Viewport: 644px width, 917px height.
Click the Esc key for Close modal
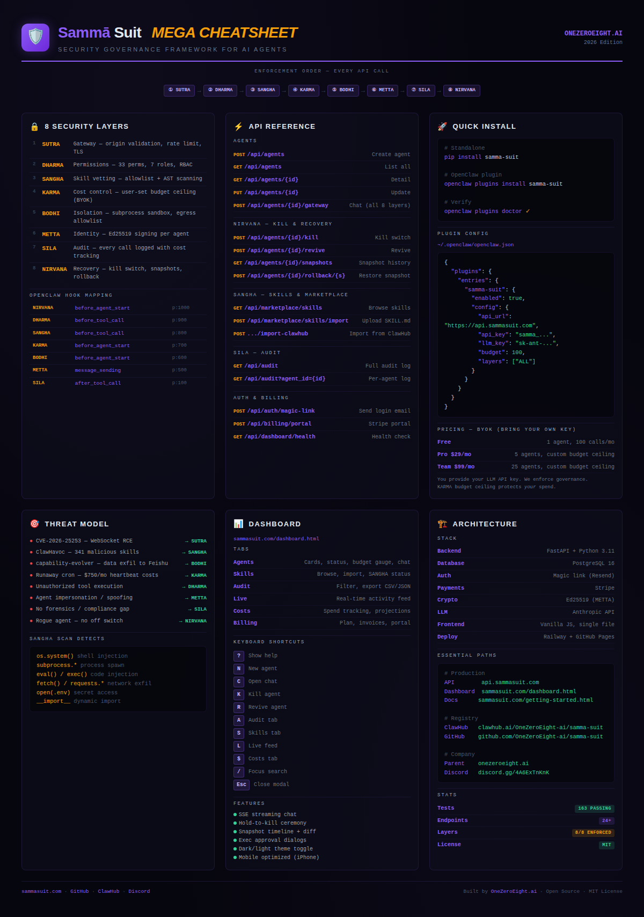pos(241,784)
